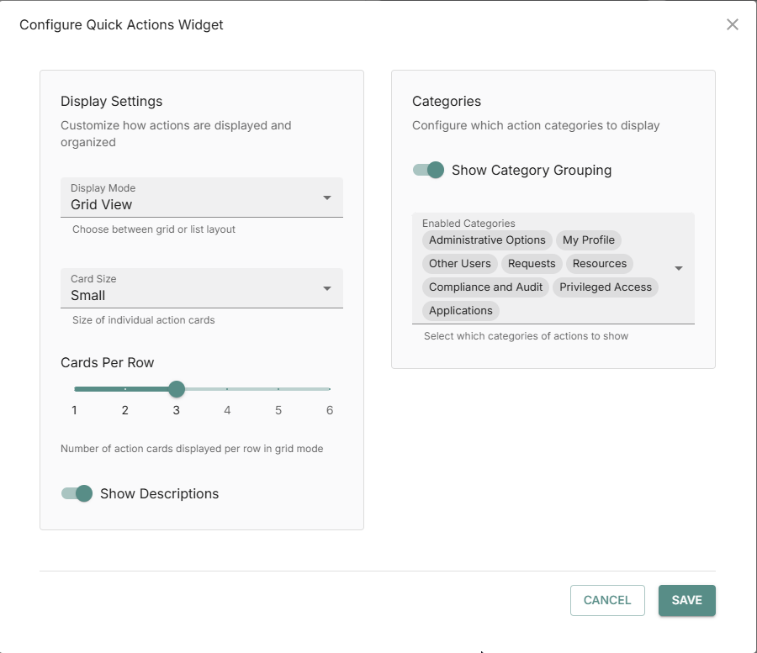Image resolution: width=757 pixels, height=653 pixels.
Task: Click the Display Mode dropdown arrow icon
Action: tap(327, 197)
